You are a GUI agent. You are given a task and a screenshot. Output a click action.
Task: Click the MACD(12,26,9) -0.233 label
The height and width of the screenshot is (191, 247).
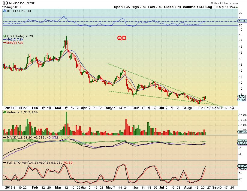tap(26, 138)
